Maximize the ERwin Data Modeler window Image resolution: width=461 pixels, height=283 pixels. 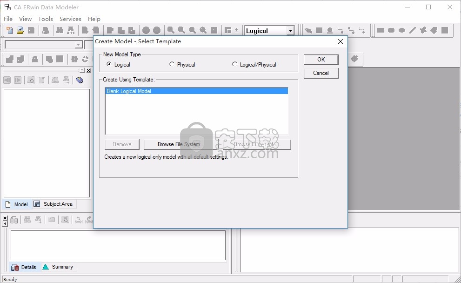(x=428, y=7)
